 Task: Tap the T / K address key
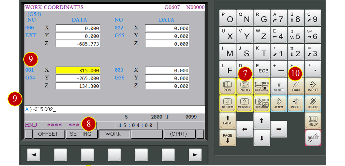coord(262,52)
